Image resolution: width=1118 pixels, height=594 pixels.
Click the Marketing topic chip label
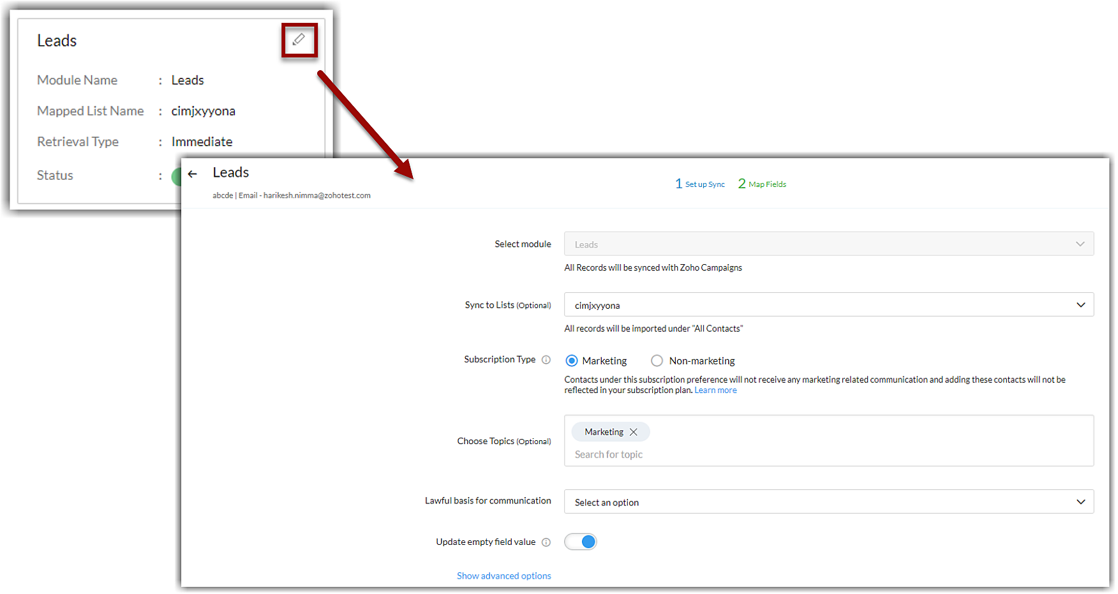[x=604, y=432]
